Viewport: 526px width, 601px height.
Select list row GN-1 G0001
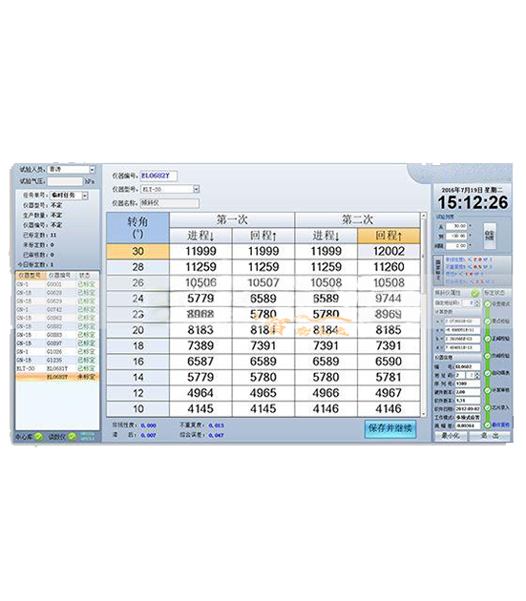tap(57, 284)
